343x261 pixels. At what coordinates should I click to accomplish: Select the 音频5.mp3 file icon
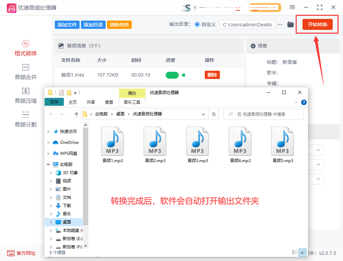283,141
